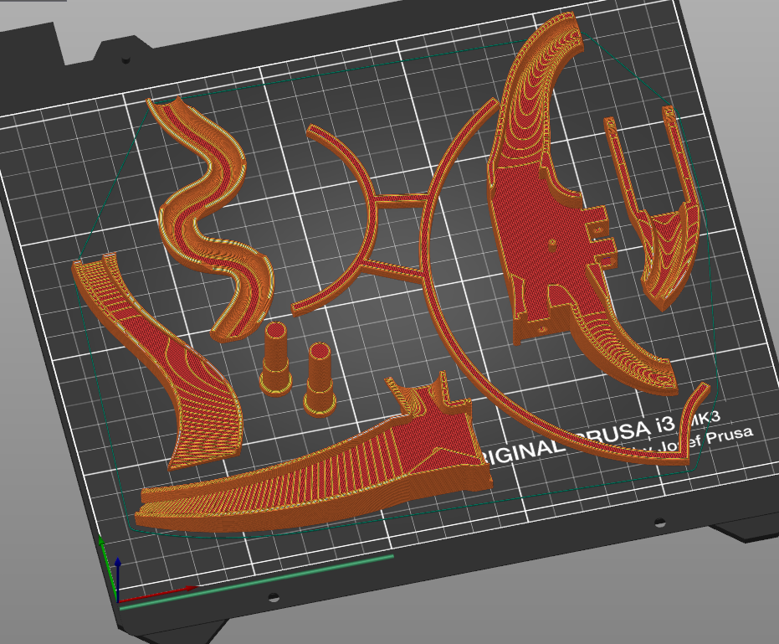Click the round hole on central part
The height and width of the screenshot is (644, 779).
[551, 243]
